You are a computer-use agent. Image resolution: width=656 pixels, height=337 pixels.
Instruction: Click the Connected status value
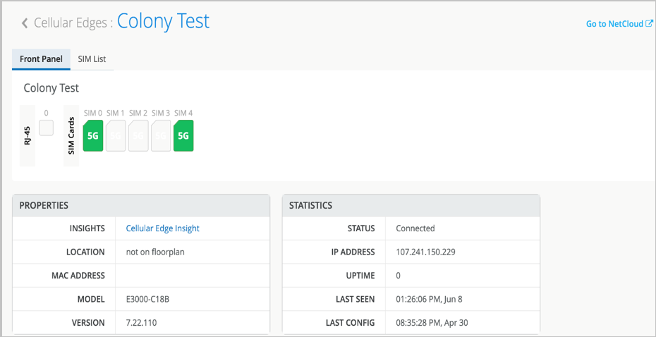tap(415, 228)
